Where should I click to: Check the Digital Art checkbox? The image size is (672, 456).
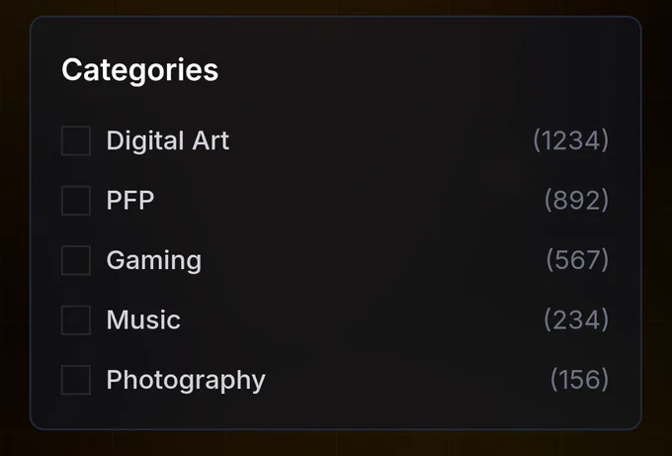click(x=76, y=140)
